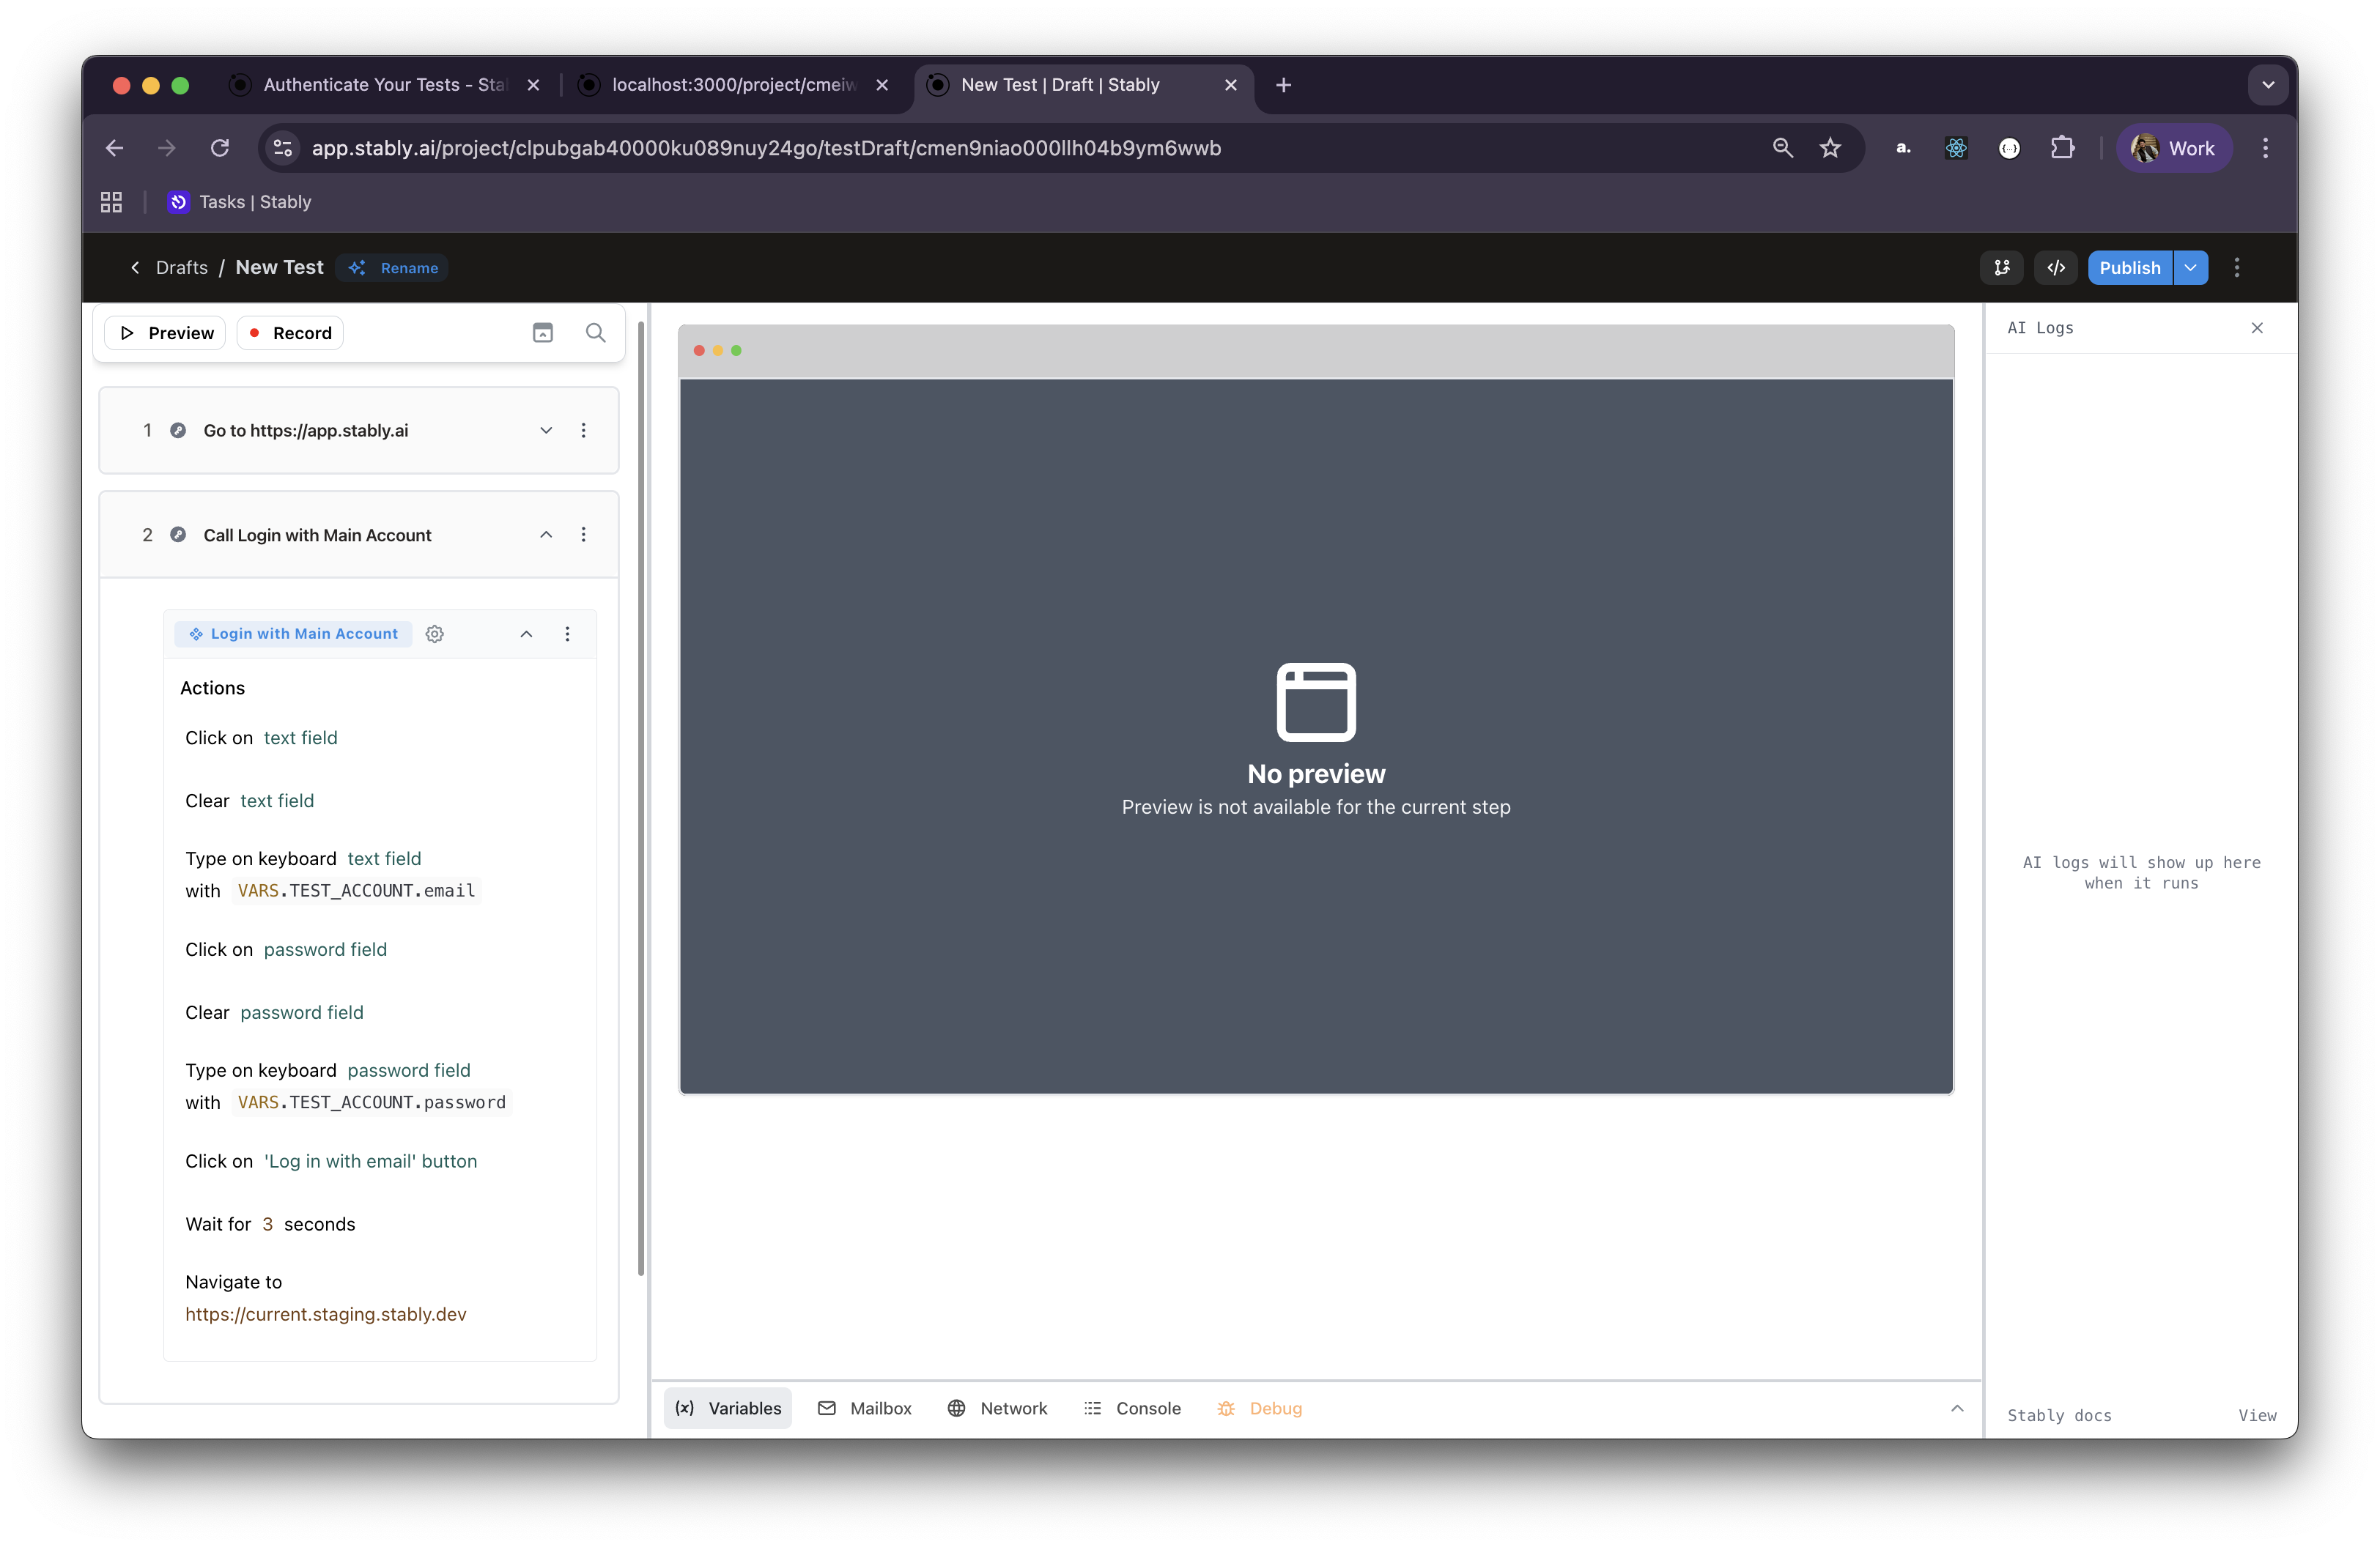Image resolution: width=2380 pixels, height=1547 pixels.
Task: Open the Variables tab
Action: (728, 1408)
